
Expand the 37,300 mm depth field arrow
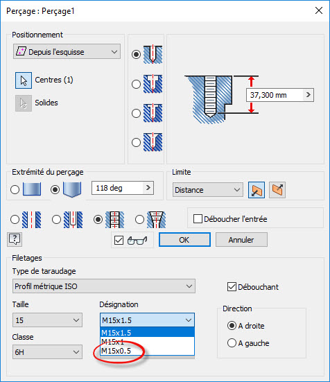point(309,95)
